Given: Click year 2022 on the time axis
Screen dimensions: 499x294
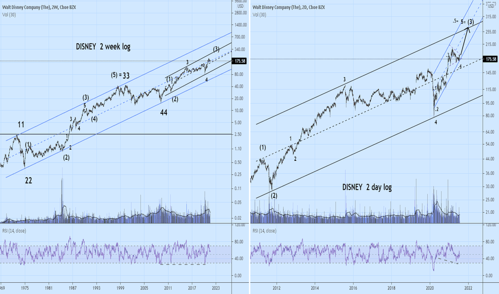Looking at the screenshot, I should coord(468,288).
